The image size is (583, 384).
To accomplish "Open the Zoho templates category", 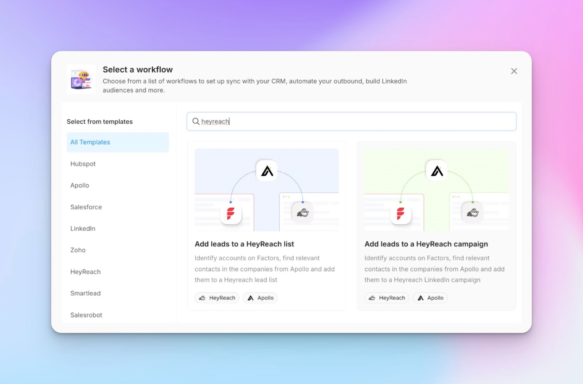I will click(x=78, y=250).
